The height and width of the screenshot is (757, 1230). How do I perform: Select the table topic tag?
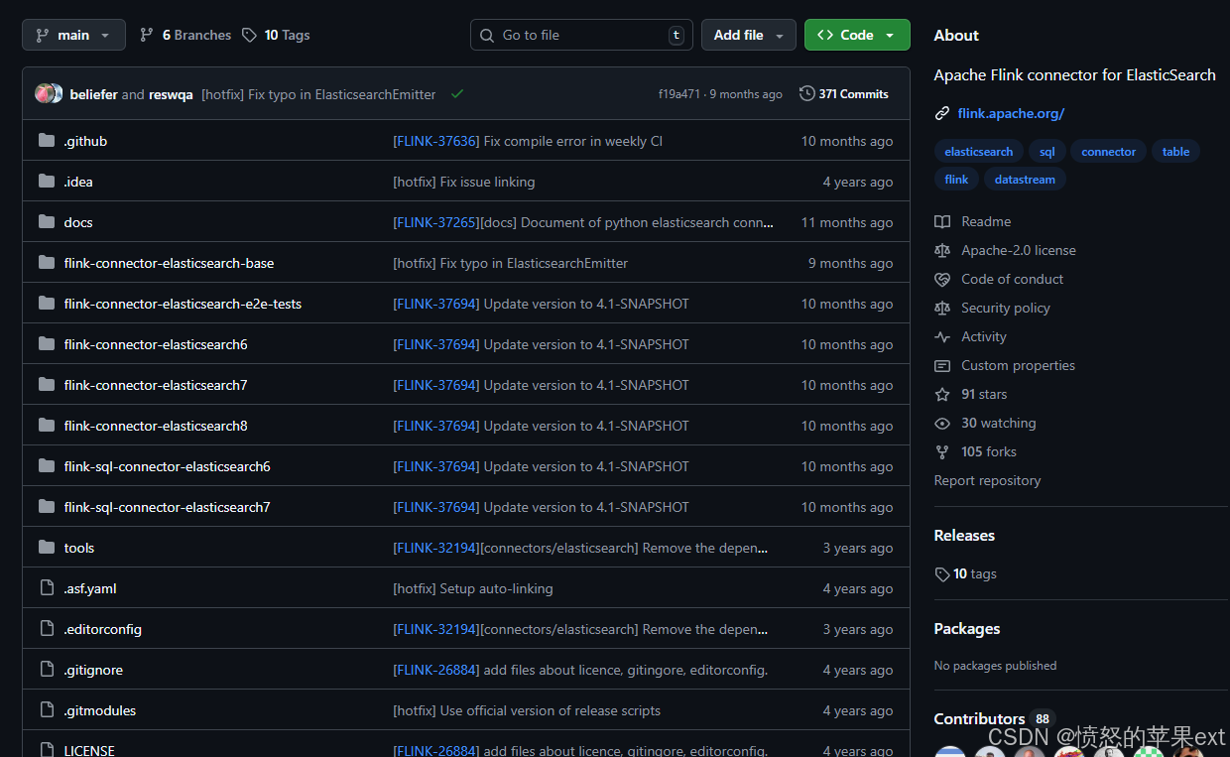click(1175, 152)
